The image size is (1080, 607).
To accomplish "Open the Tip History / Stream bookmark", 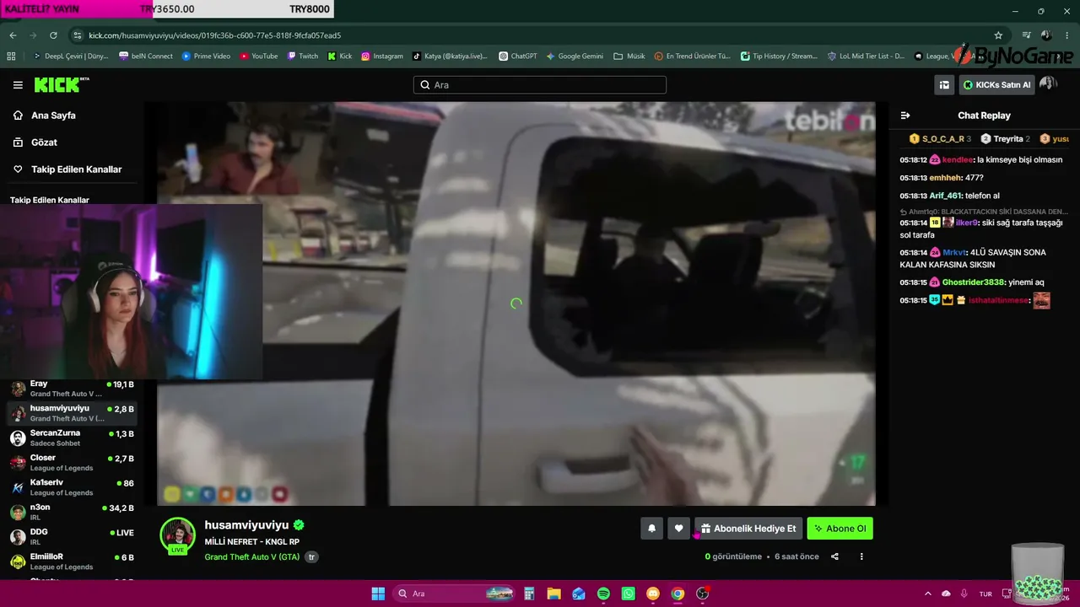I will pyautogui.click(x=779, y=56).
